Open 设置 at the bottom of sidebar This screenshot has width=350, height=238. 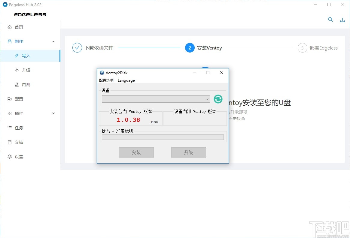pyautogui.click(x=19, y=156)
